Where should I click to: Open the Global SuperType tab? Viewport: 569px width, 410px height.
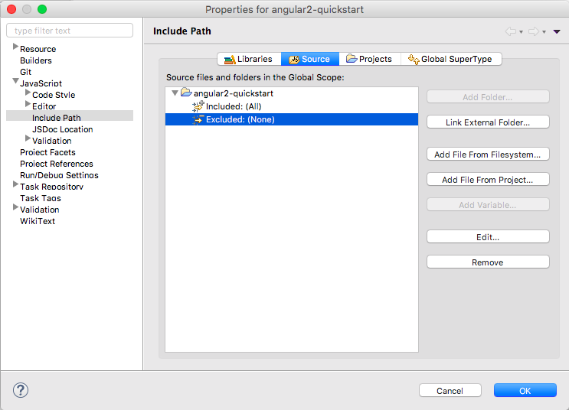(451, 59)
